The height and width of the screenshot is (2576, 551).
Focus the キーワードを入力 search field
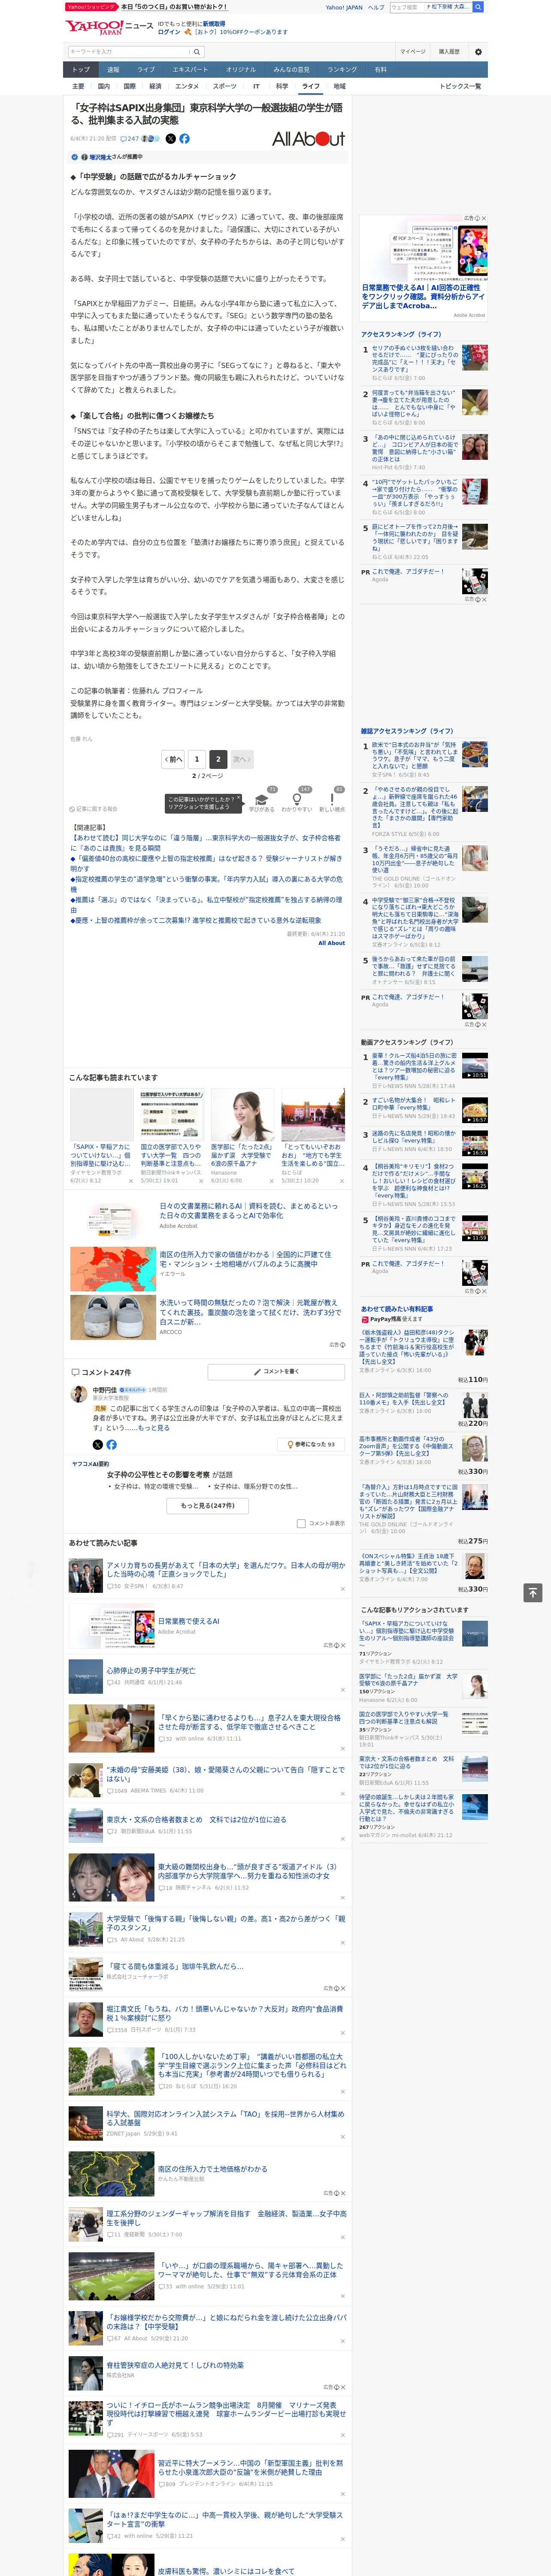[129, 52]
